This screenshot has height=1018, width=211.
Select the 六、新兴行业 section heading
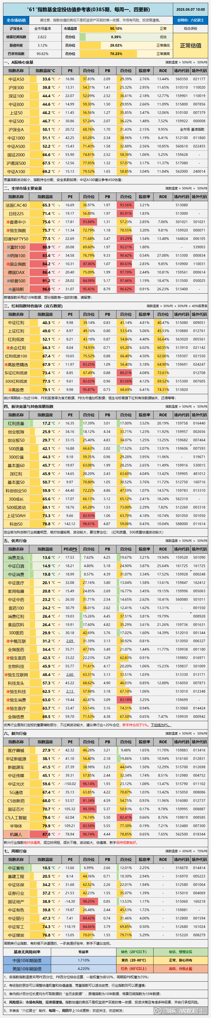pyautogui.click(x=16, y=734)
